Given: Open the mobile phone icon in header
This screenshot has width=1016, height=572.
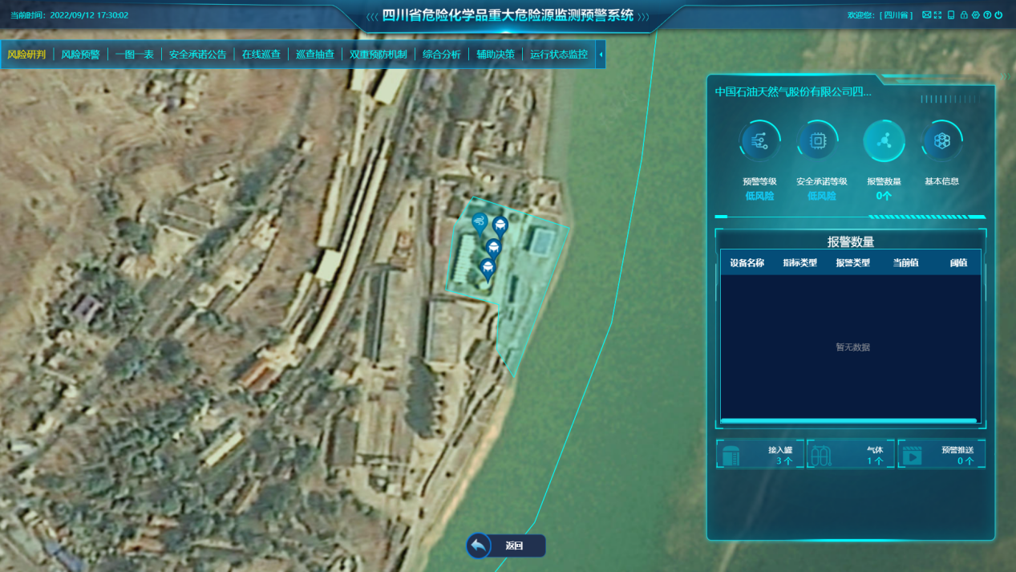Looking at the screenshot, I should click(951, 15).
